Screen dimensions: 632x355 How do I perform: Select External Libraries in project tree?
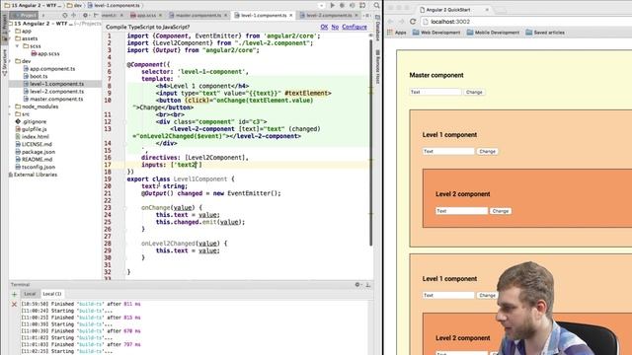pyautogui.click(x=33, y=175)
